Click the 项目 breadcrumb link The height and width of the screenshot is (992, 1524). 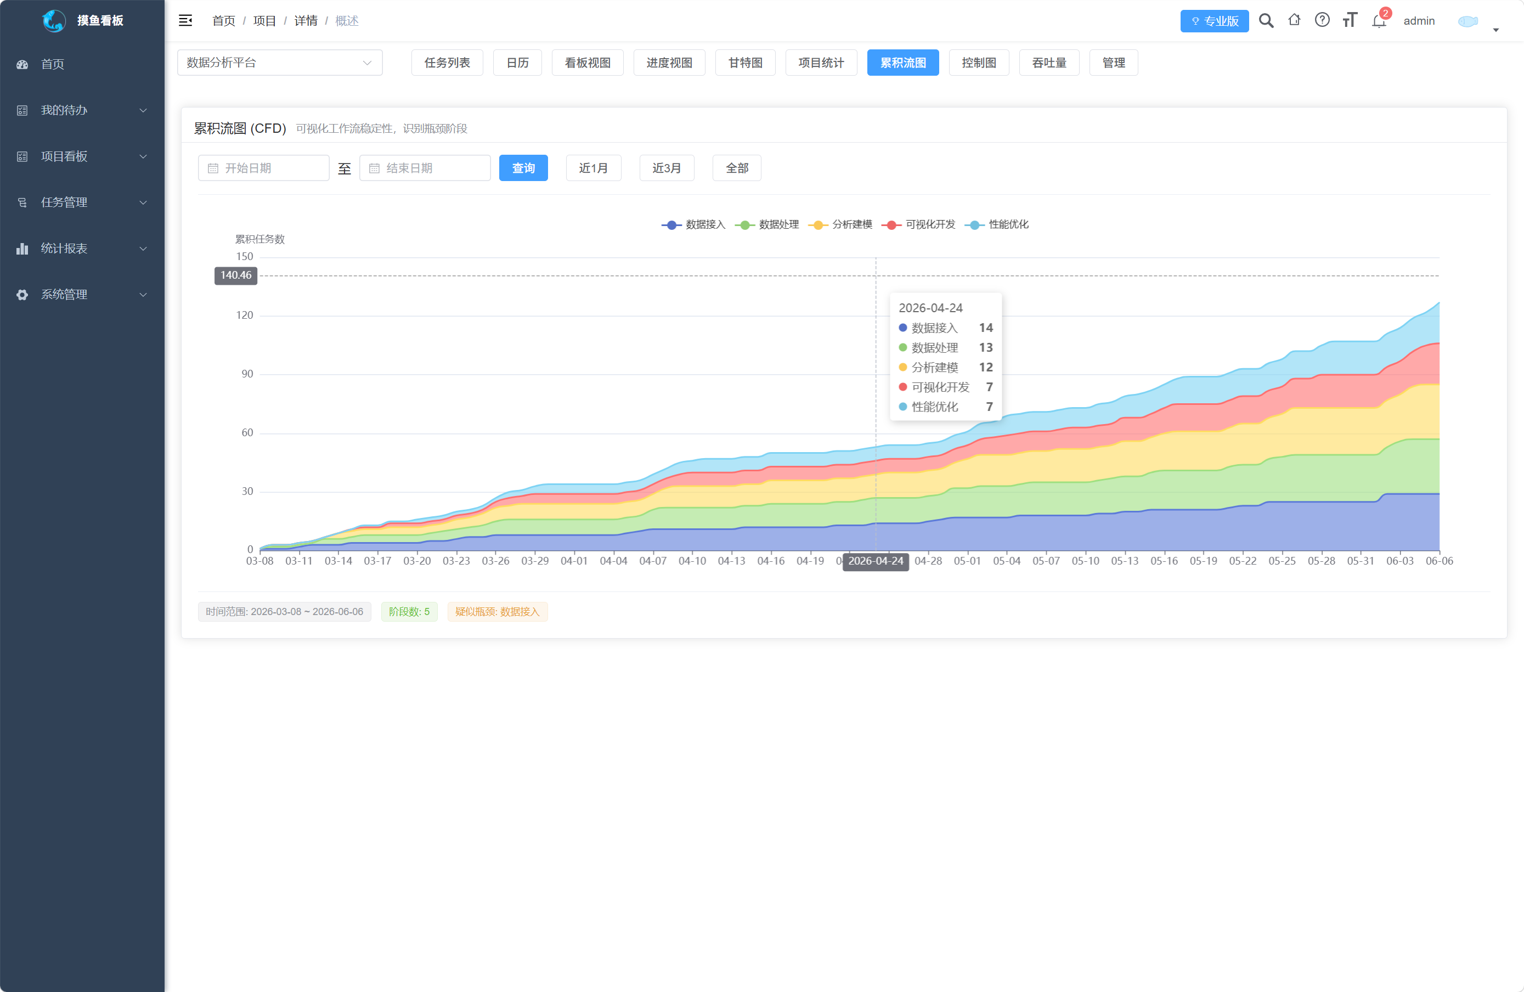click(x=264, y=20)
